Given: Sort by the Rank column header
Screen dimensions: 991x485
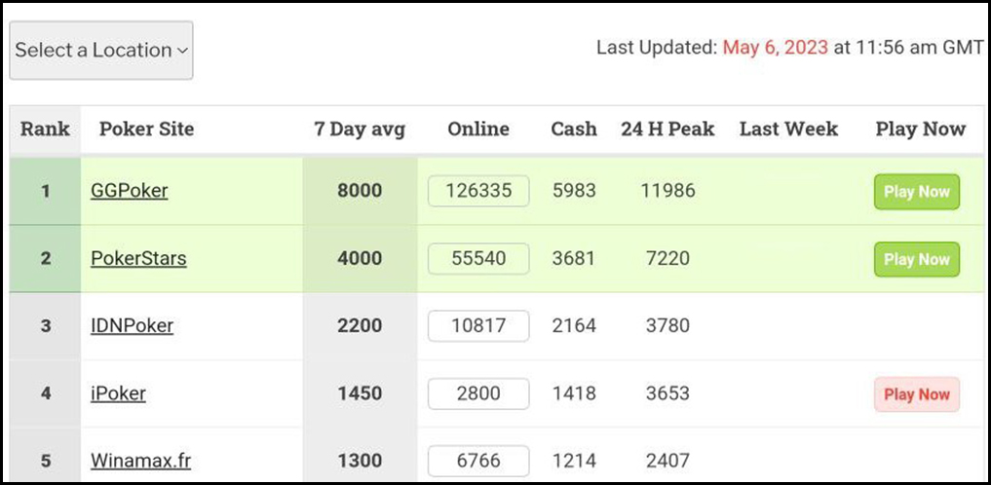Looking at the screenshot, I should pos(45,129).
